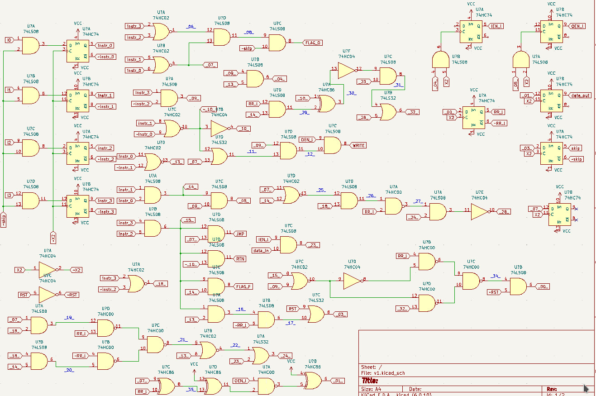Image resolution: width=596 pixels, height=396 pixels.
Task: Select the 74HC04 U?F buffer symbol
Action: [346, 70]
